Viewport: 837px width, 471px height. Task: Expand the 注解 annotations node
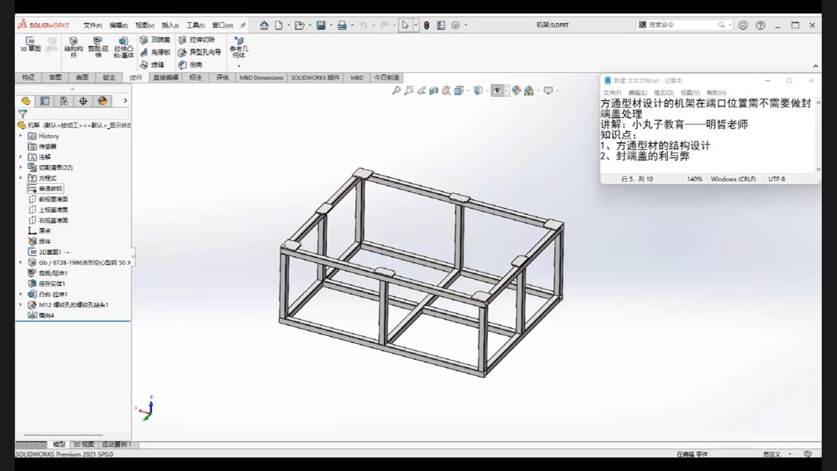point(20,157)
